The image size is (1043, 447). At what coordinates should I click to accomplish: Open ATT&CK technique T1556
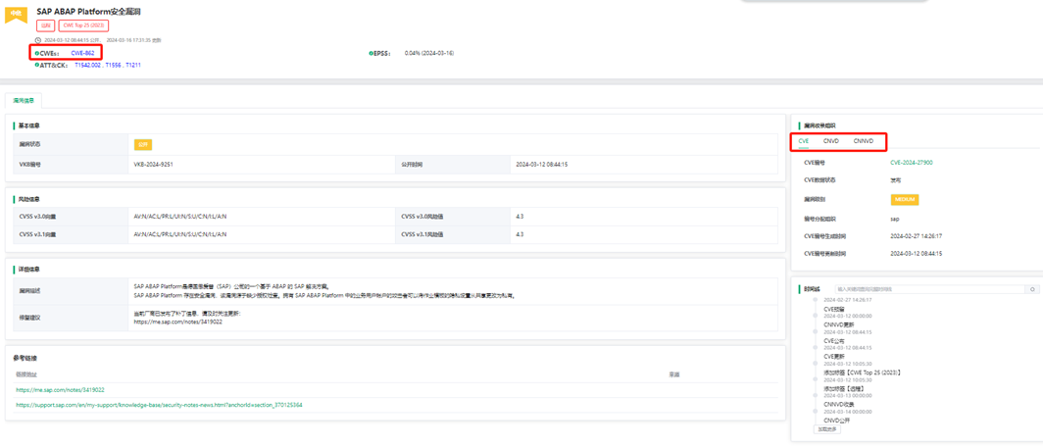point(113,65)
